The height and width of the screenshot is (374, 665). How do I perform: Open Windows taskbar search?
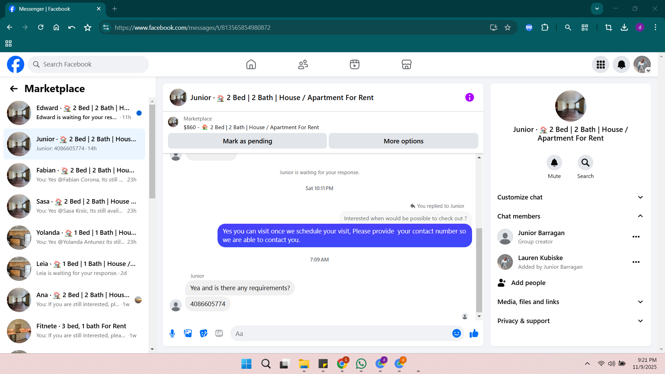click(x=266, y=364)
